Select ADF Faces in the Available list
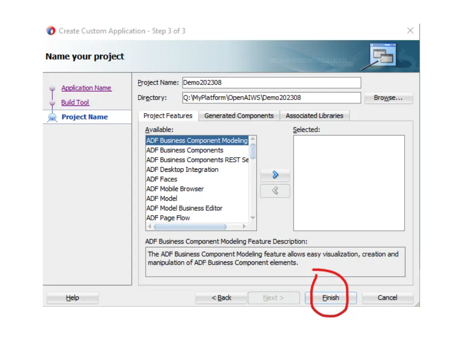Viewport: 466px width, 349px height. (162, 179)
